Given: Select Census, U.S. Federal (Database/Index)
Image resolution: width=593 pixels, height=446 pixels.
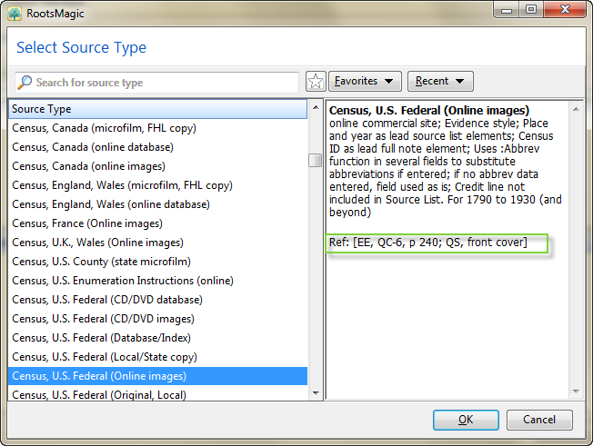Looking at the screenshot, I should click(x=157, y=338).
